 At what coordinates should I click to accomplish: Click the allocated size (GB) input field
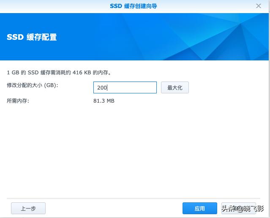click(125, 87)
